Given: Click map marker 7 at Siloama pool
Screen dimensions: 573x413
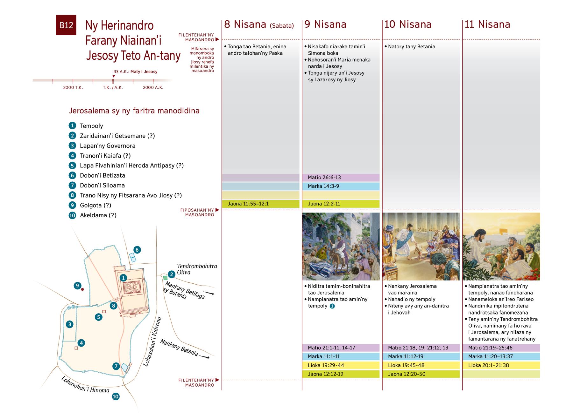Looking at the screenshot, I should (116, 366).
